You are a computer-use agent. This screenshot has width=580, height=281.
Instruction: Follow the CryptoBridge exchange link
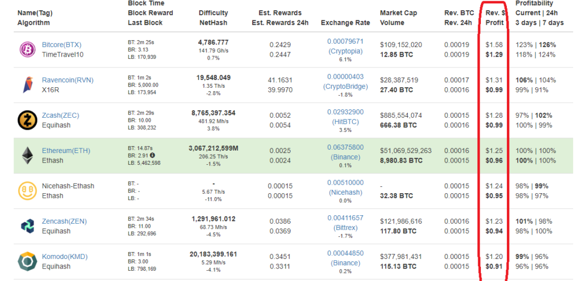[345, 86]
